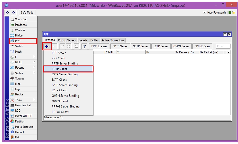The height and width of the screenshot is (144, 238).
Task: Click the remove (minus) button
Action: click(x=55, y=46)
